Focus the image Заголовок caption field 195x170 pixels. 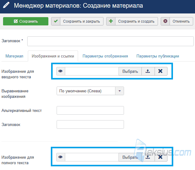(x=90, y=124)
